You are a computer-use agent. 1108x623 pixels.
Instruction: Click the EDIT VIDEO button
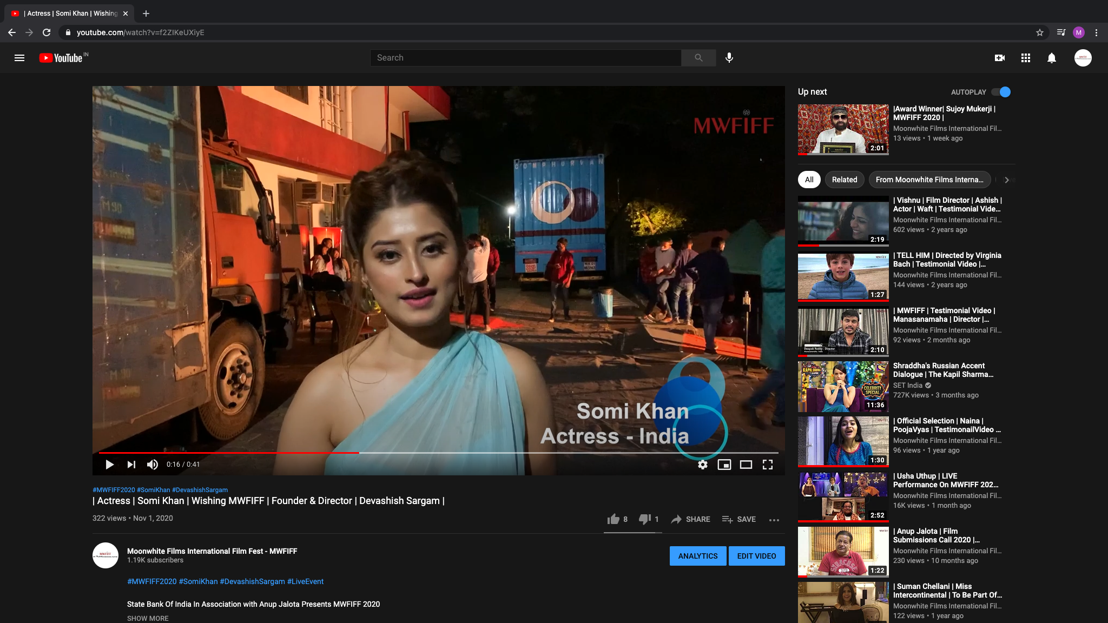click(756, 556)
